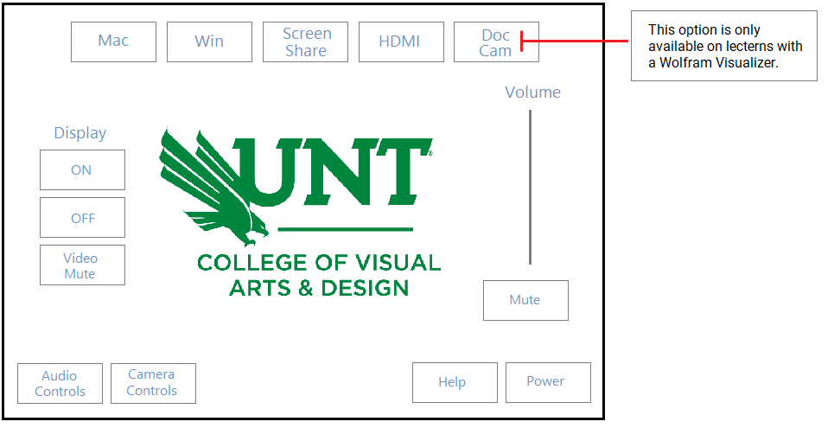Turn the display ON
The image size is (834, 428).
point(82,169)
